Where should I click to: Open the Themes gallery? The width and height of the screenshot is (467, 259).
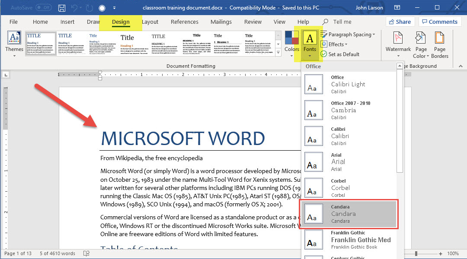pos(14,43)
